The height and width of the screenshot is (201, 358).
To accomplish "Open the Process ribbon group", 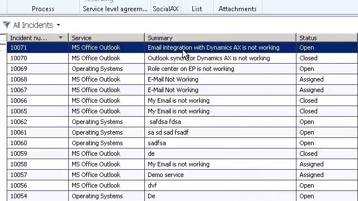I will coord(43,9).
